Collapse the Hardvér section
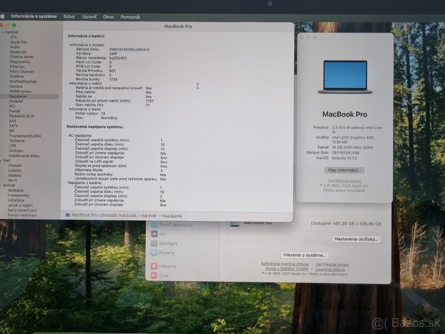Screen dimensions: 445x334 pyautogui.click(x=3, y=32)
